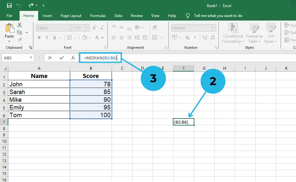Click the Orientation text angle icon
Image resolution: width=296 pixels, height=182 pixels.
pyautogui.click(x=137, y=28)
